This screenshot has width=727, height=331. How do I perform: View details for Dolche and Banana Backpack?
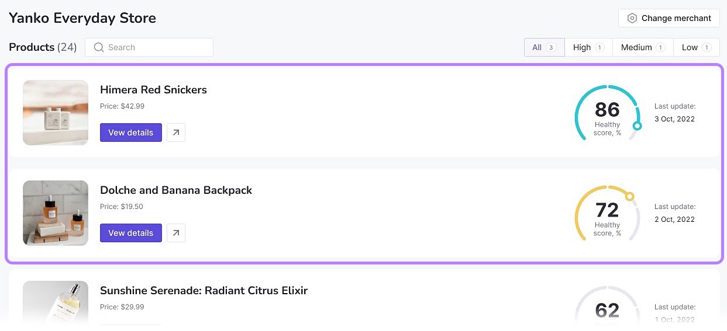(x=131, y=233)
